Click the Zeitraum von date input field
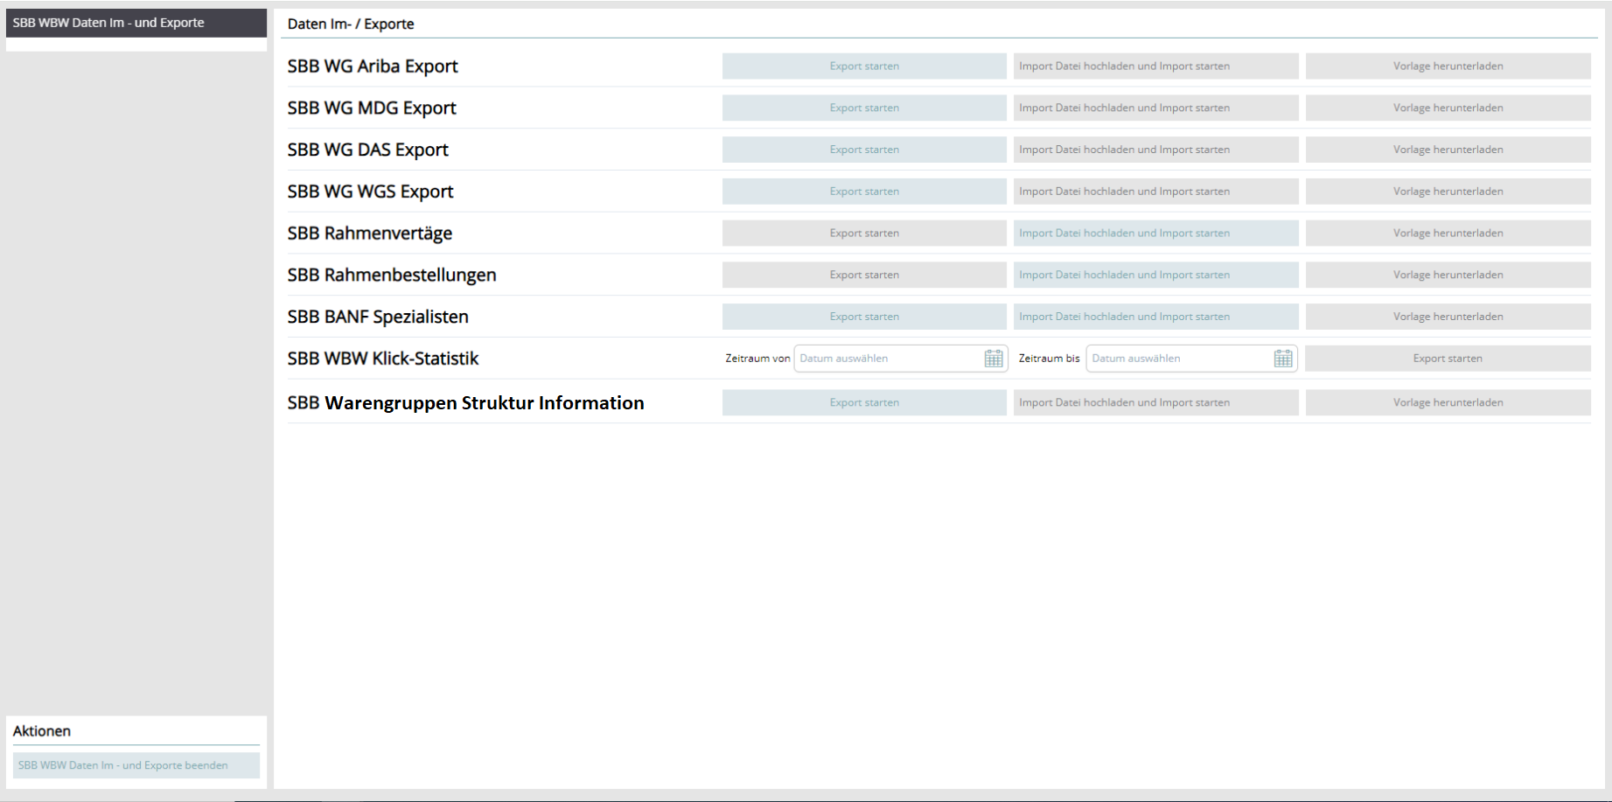Viewport: 1612px width, 802px height. 888,359
